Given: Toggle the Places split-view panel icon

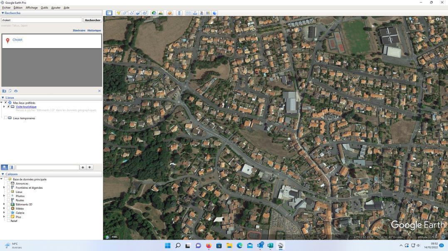Looking at the screenshot, I should pyautogui.click(x=11, y=167).
